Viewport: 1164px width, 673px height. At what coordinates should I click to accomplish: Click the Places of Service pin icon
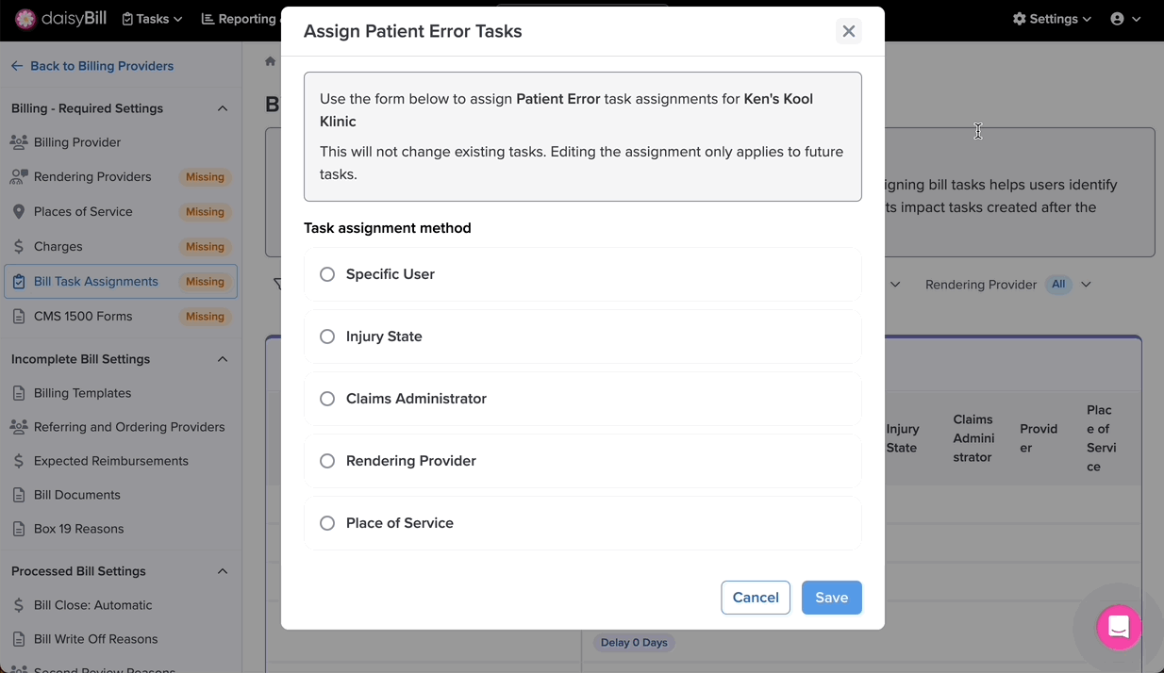coord(19,212)
